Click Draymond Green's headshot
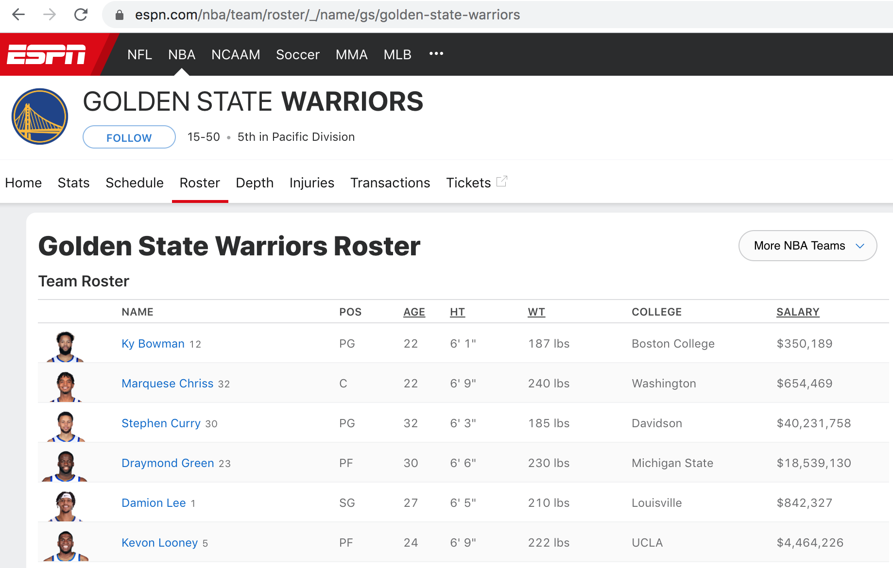Screen dimensions: 893x568 [65, 466]
